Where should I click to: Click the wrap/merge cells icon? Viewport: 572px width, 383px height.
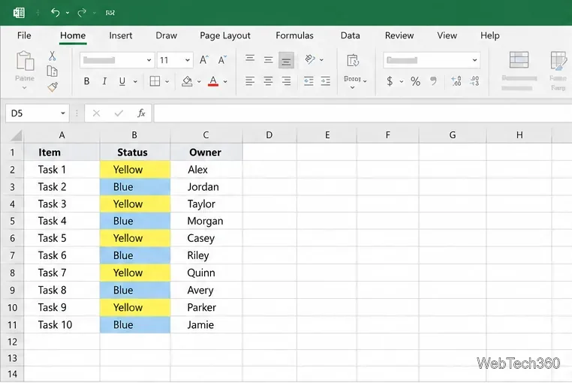pyautogui.click(x=353, y=60)
